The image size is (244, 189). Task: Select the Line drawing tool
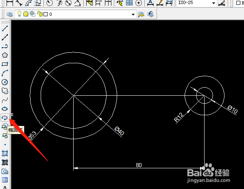point(5,28)
